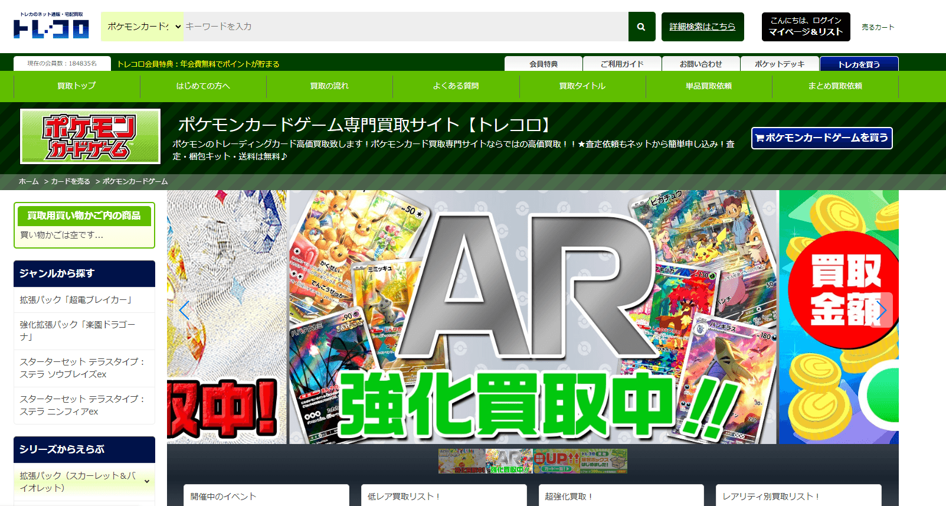
Task: Open the 詳細検索はこちら advanced search
Action: 702,27
